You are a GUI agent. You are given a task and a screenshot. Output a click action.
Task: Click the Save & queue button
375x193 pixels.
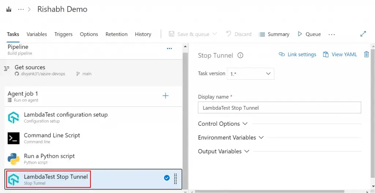coord(189,34)
